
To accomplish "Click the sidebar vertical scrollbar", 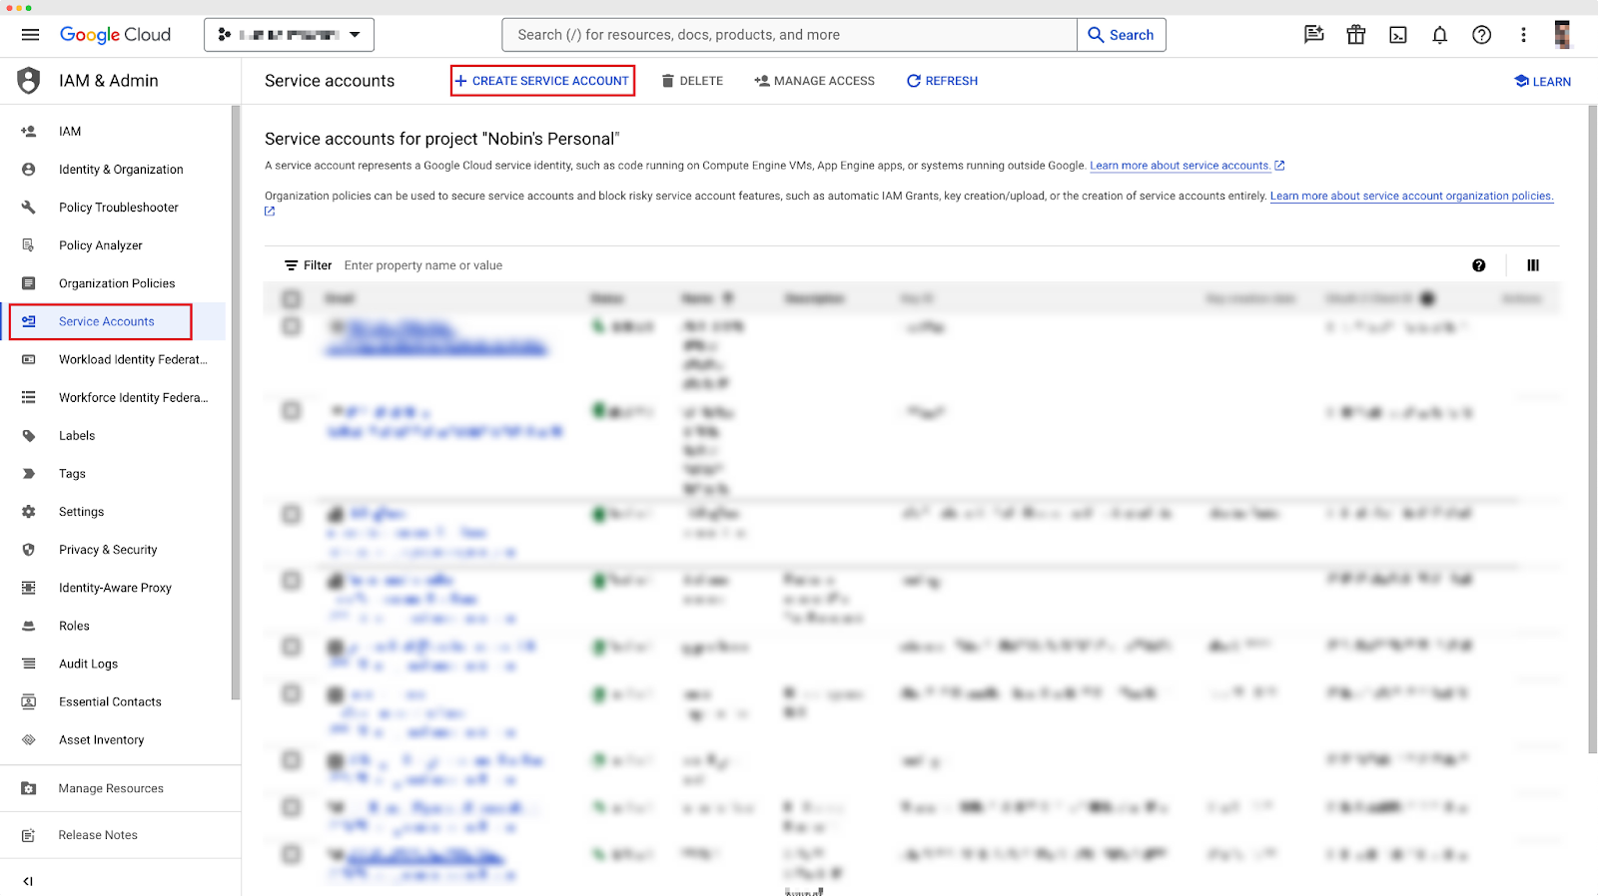I will (x=236, y=402).
